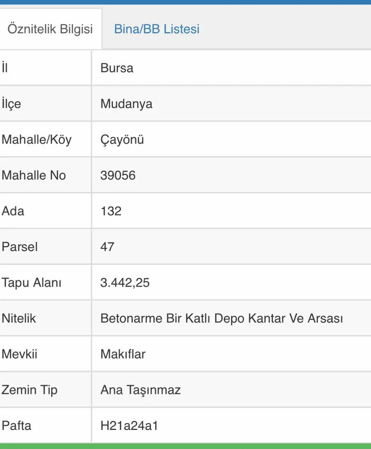371x449 pixels.
Task: Select the Bursa value in the İl row
Action: [117, 68]
